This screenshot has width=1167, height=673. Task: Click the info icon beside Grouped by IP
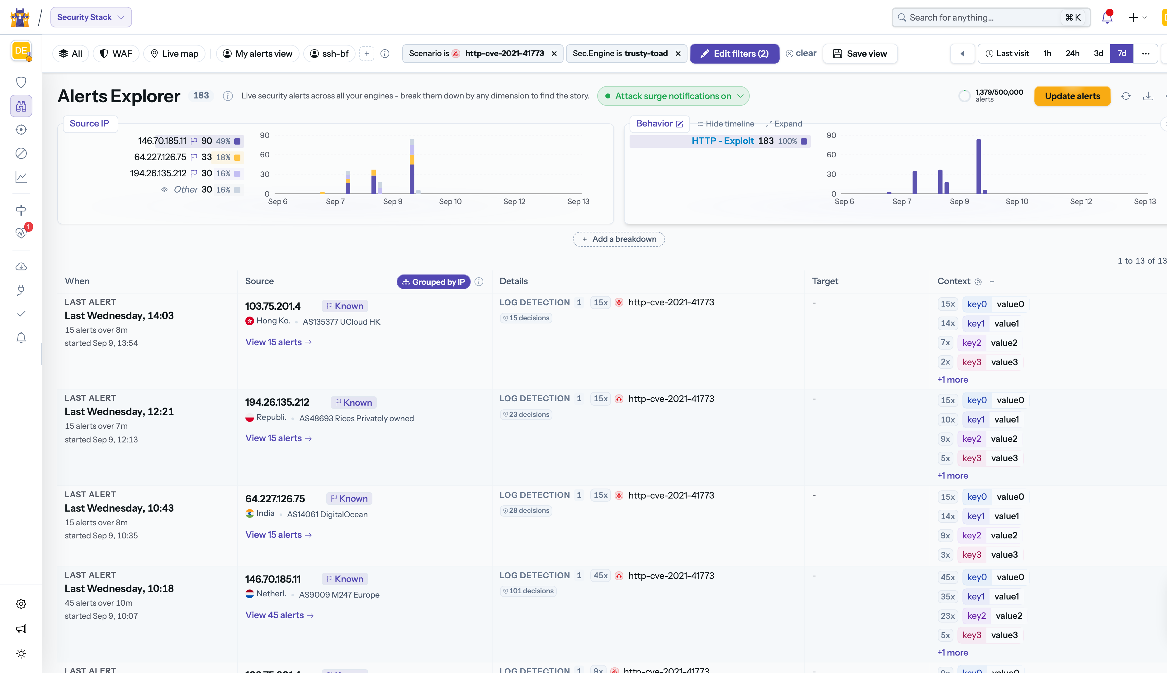pos(479,282)
